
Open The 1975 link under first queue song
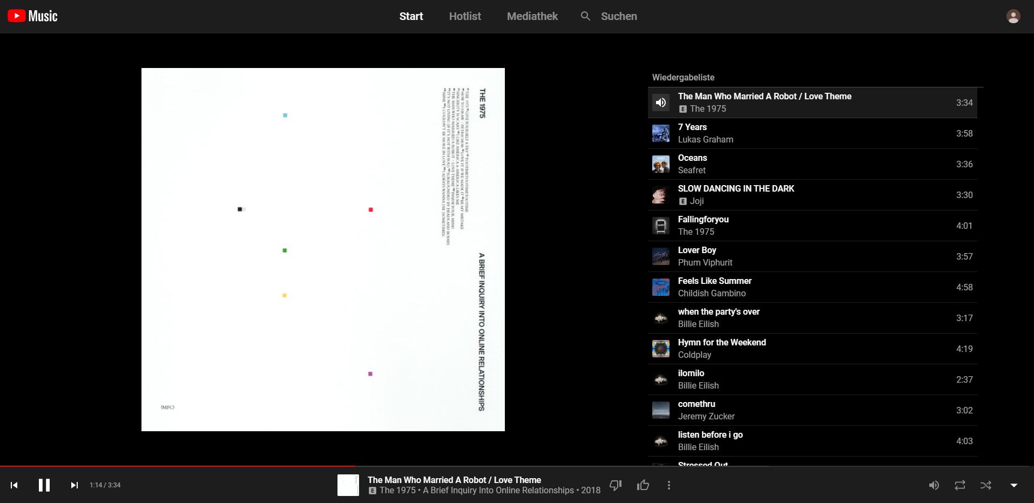pos(708,108)
